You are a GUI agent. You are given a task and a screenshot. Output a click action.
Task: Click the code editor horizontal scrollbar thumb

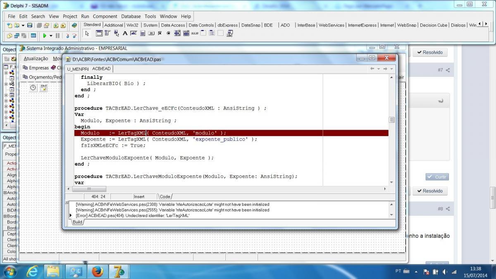pyautogui.click(x=88, y=189)
